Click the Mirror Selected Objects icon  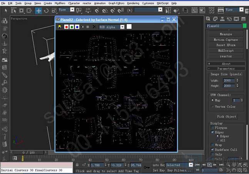[x=168, y=11]
